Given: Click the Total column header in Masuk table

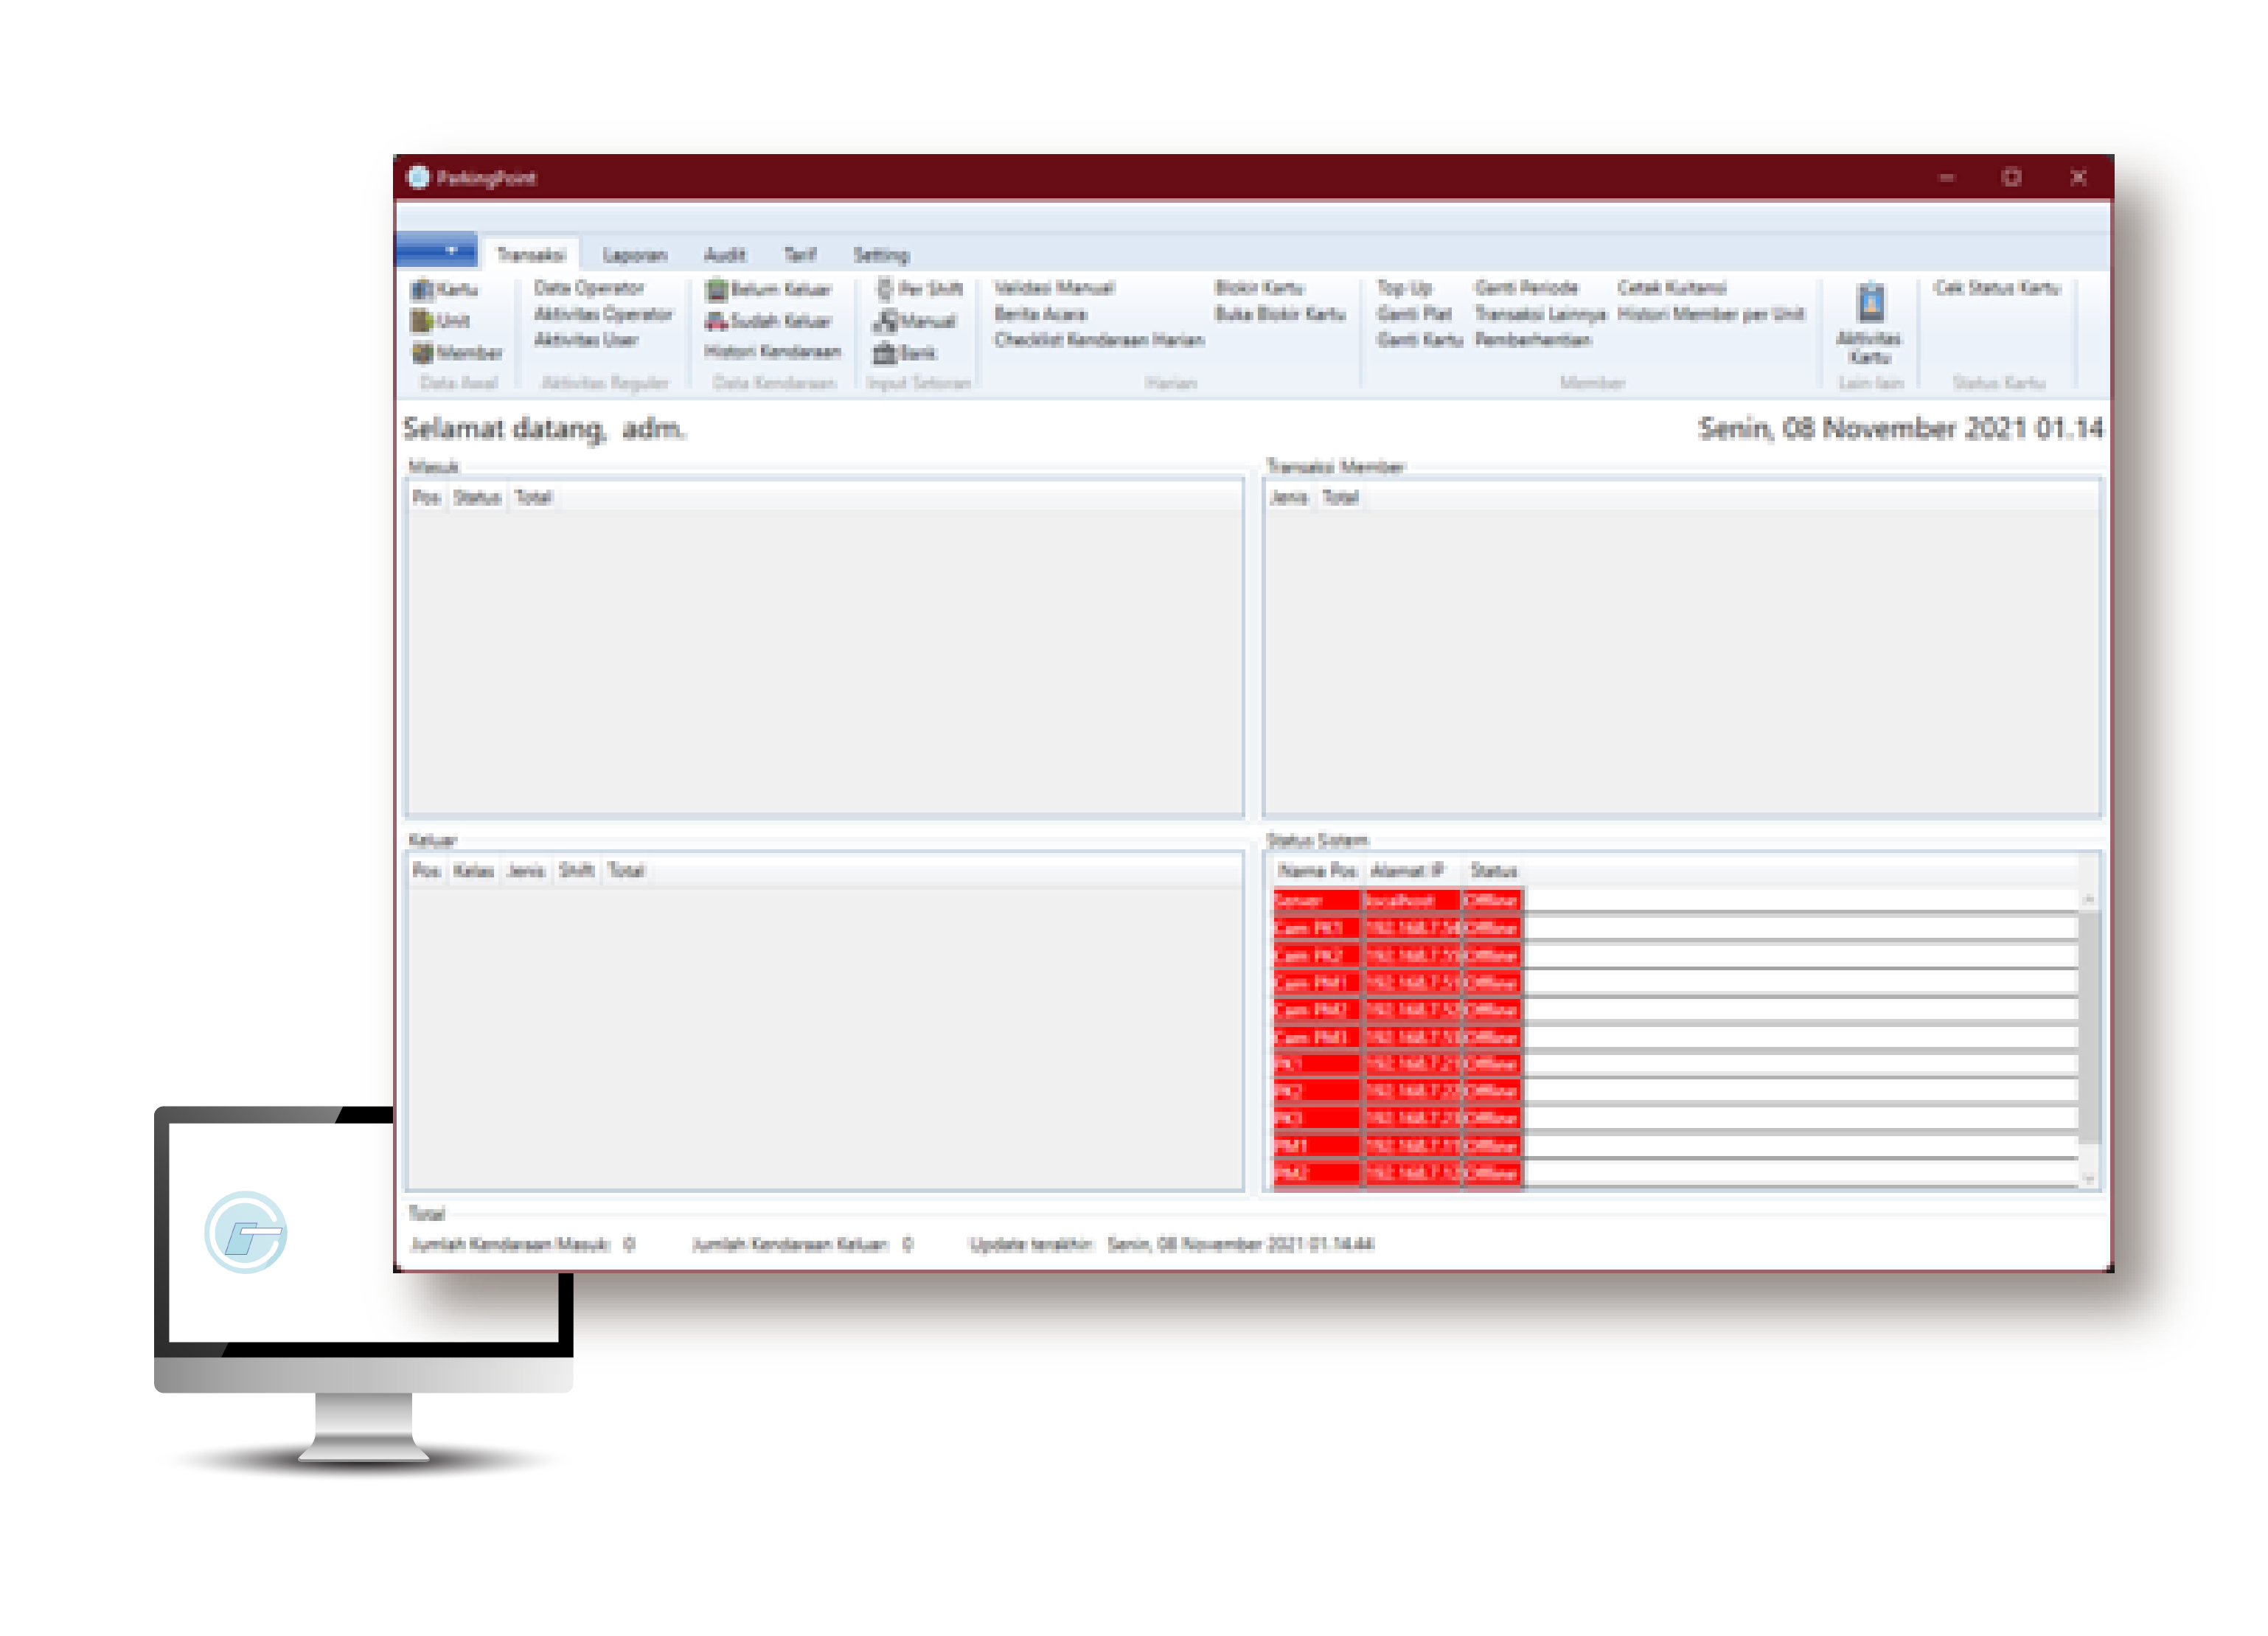Looking at the screenshot, I should pos(533,497).
